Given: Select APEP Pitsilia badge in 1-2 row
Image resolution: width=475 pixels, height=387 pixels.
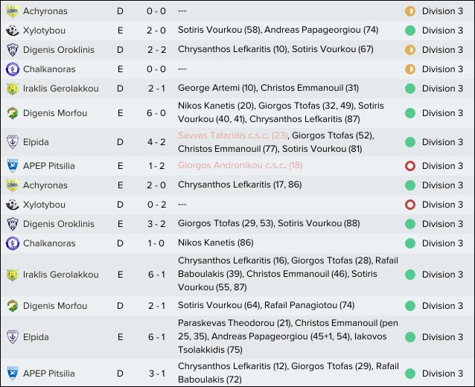Looking at the screenshot, I should coord(13,166).
